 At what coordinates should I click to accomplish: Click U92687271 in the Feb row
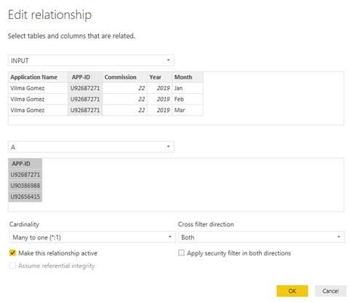[85, 99]
